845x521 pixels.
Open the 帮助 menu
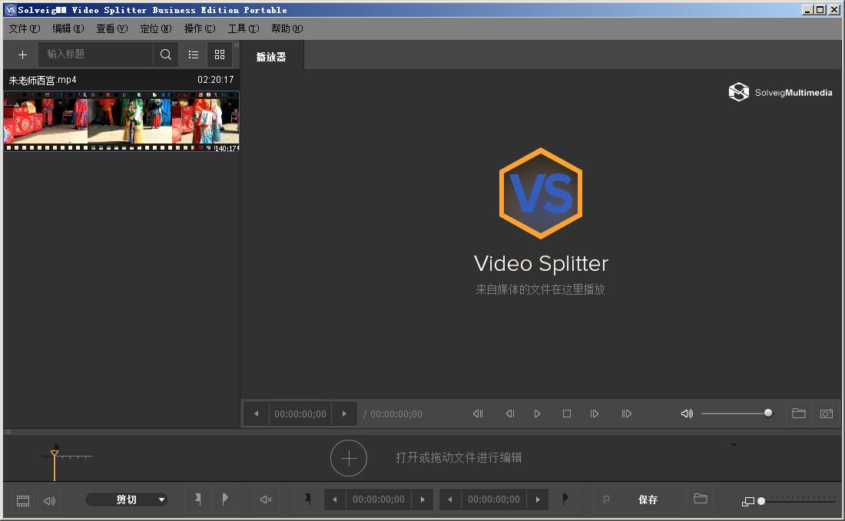(x=287, y=28)
